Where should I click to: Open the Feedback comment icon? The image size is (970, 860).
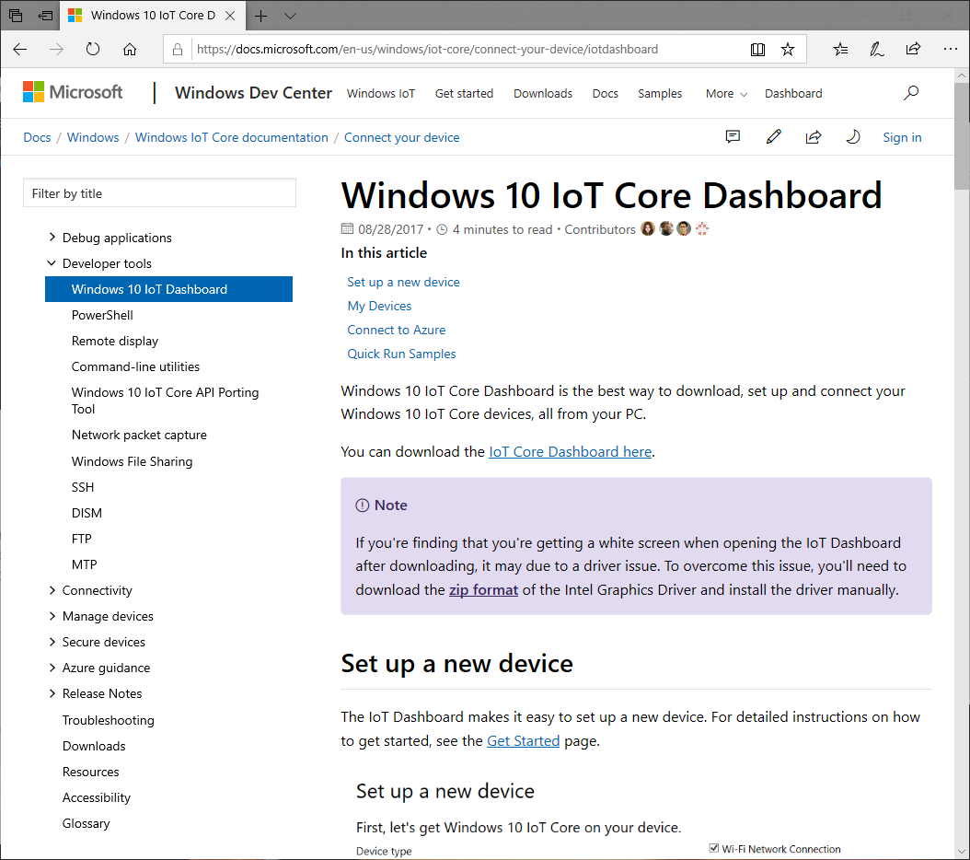pyautogui.click(x=733, y=137)
